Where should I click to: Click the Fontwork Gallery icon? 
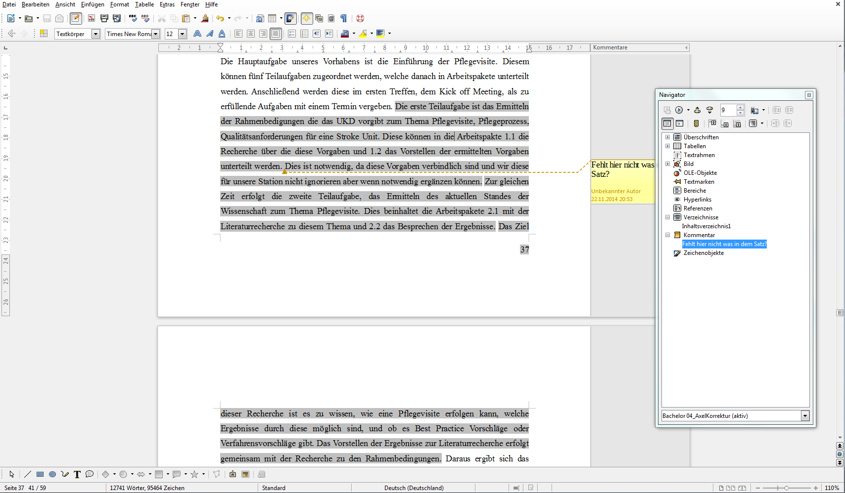click(233, 474)
